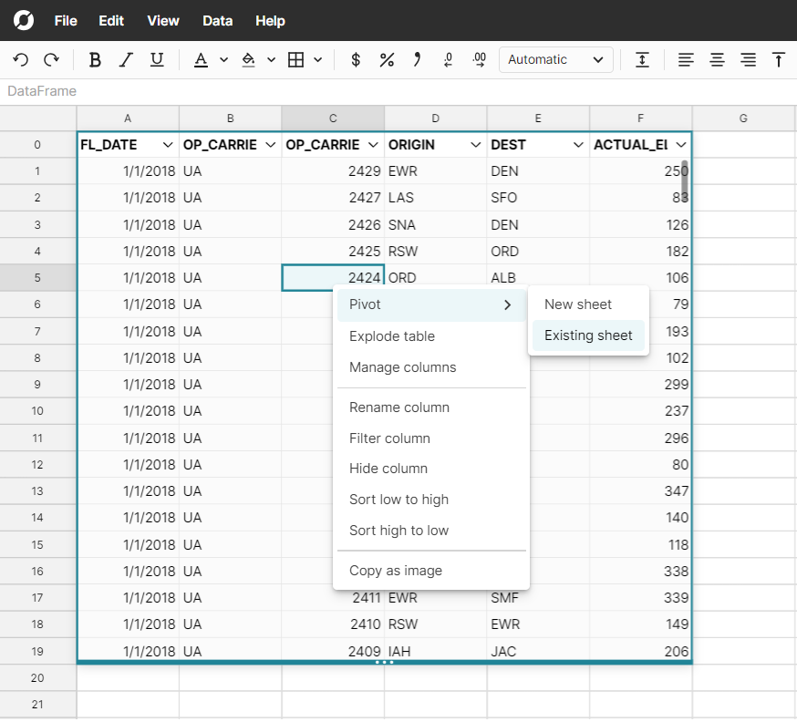This screenshot has height=722, width=797.
Task: Select Explode table option
Action: pos(392,336)
